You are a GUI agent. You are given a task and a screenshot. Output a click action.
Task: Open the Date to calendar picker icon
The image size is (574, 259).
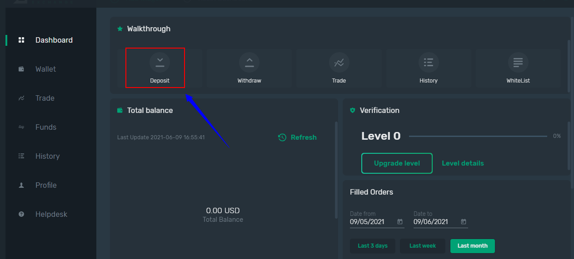click(x=464, y=222)
